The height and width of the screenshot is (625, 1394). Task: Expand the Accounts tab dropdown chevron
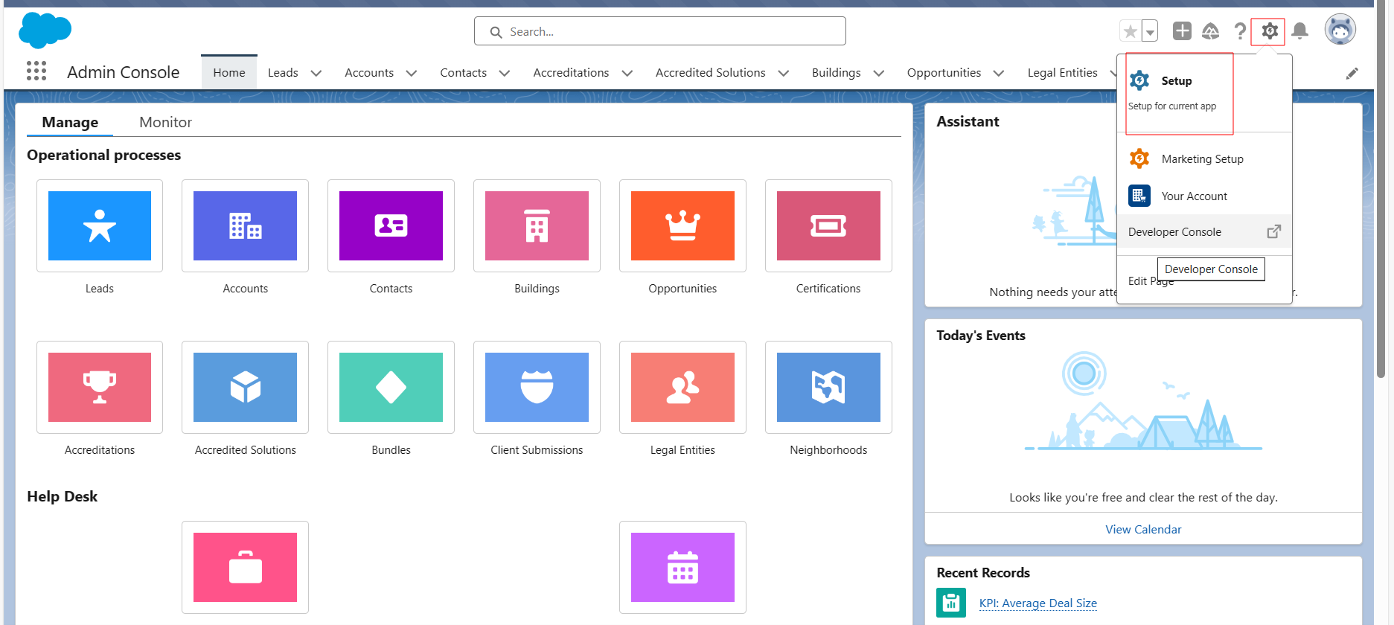tap(412, 73)
